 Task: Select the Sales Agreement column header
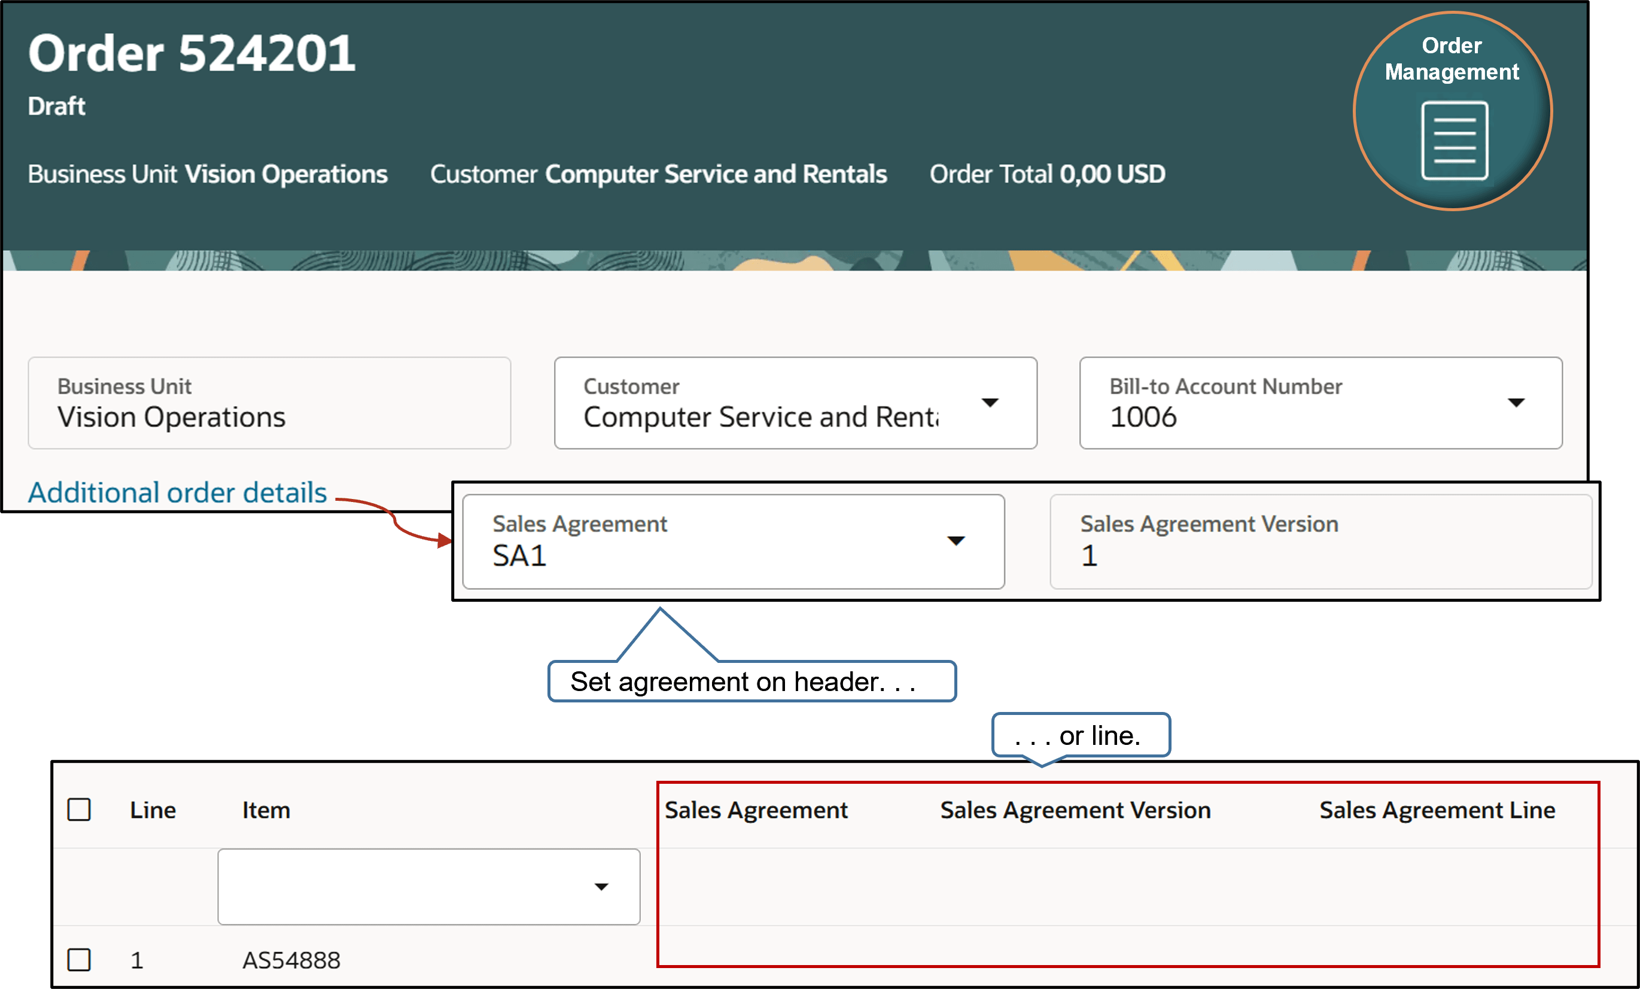coord(756,810)
